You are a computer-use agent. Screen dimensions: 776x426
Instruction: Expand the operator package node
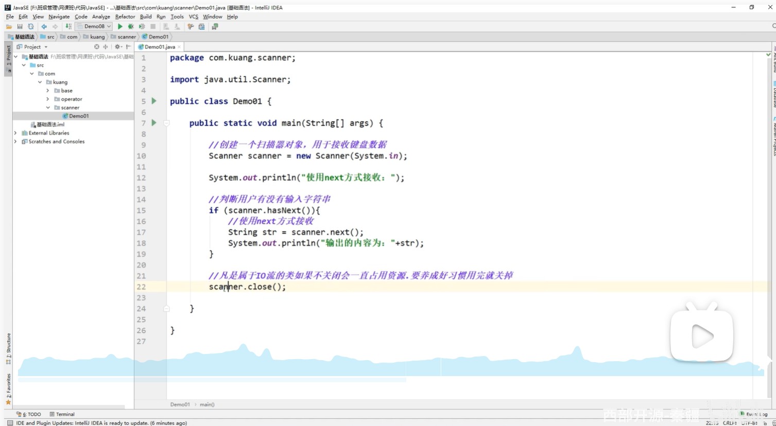[48, 99]
